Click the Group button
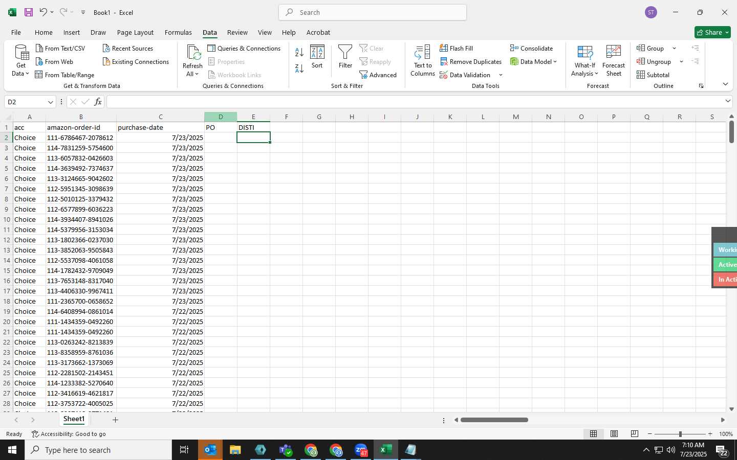737x460 pixels. coord(651,49)
